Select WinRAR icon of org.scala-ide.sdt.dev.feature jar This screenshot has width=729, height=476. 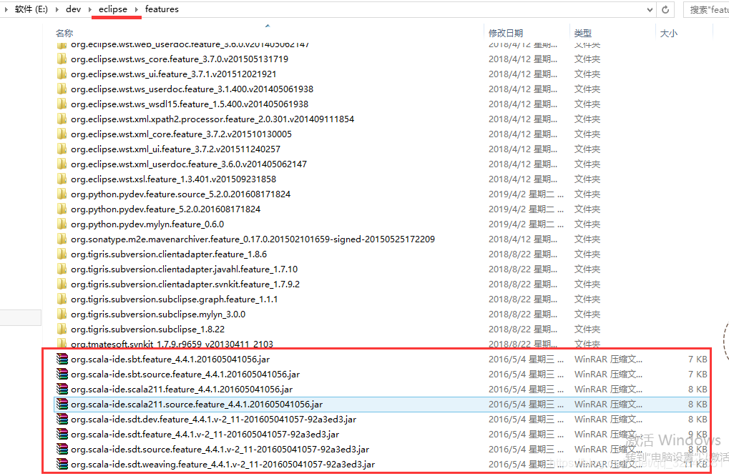[62, 419]
